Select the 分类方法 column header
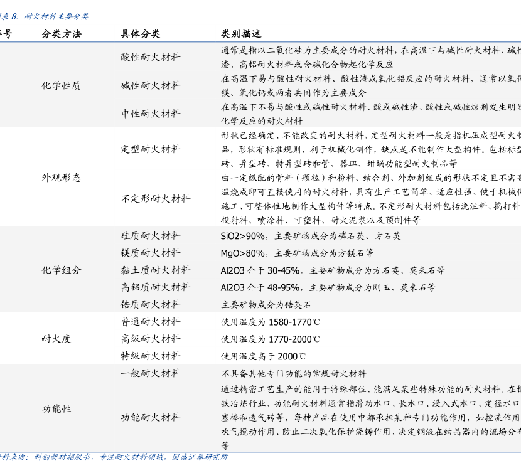The width and height of the screenshot is (521, 468). click(x=62, y=34)
